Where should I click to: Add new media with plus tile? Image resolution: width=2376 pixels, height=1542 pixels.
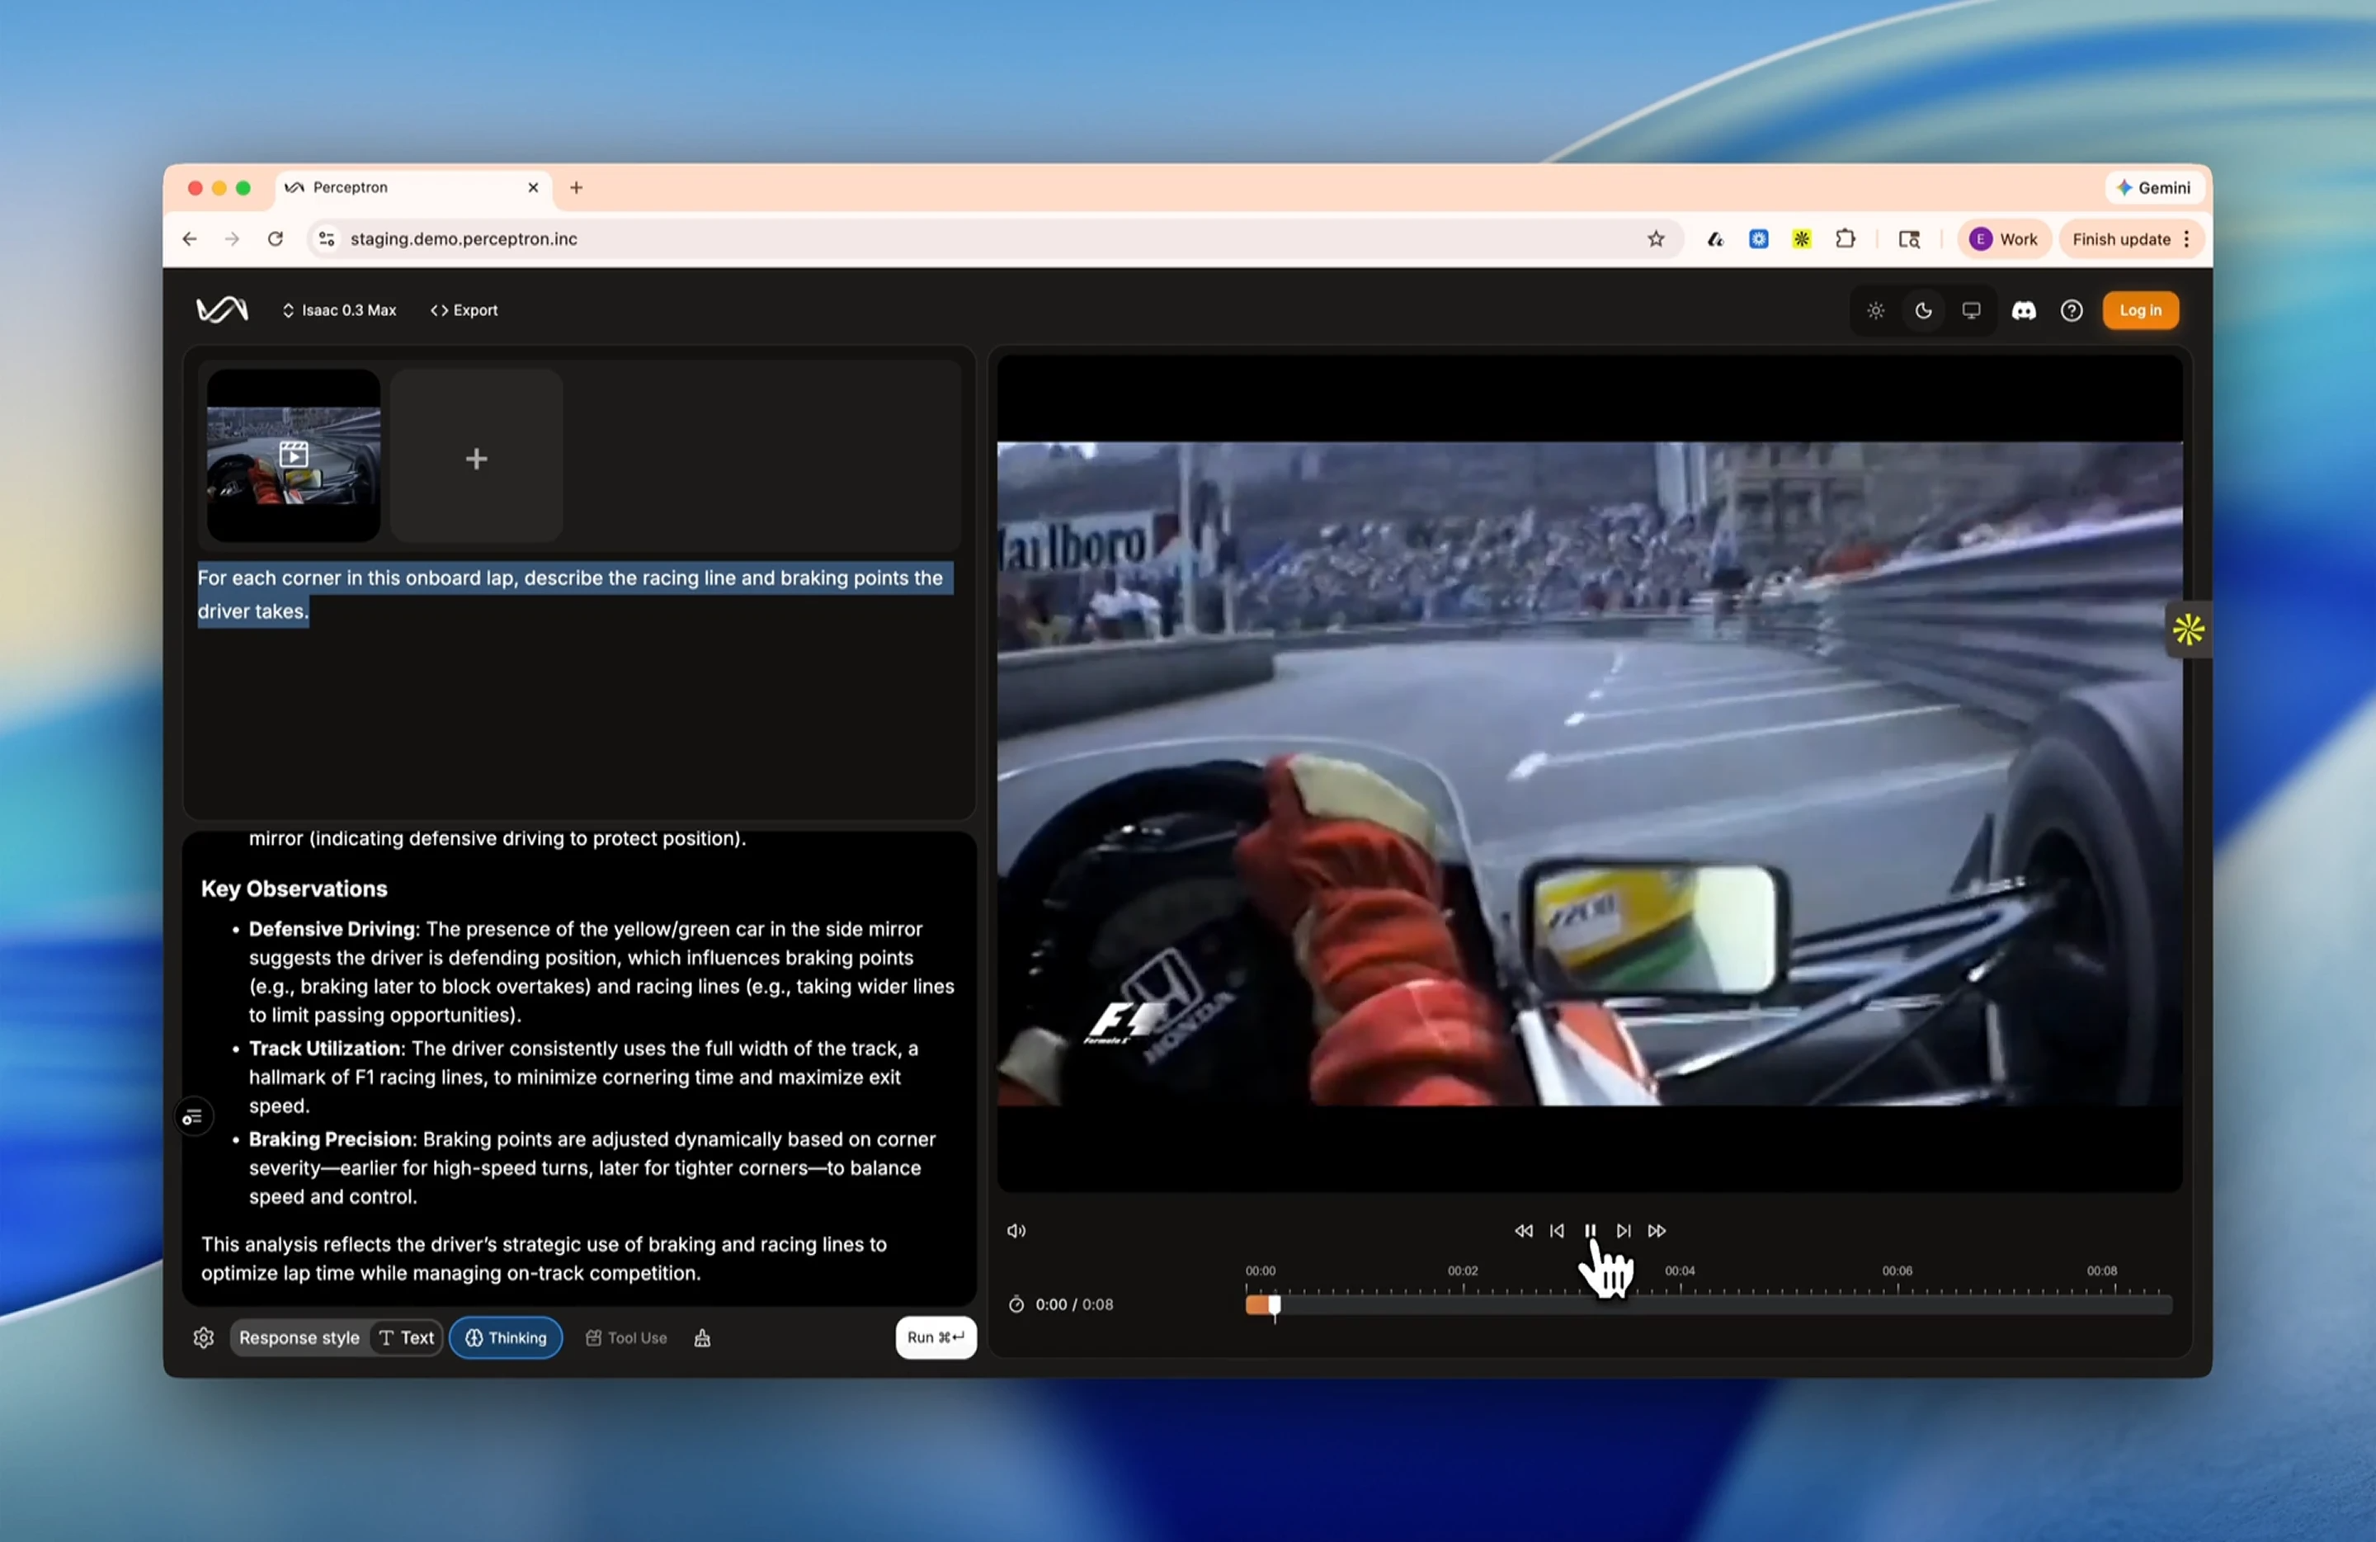(x=476, y=458)
